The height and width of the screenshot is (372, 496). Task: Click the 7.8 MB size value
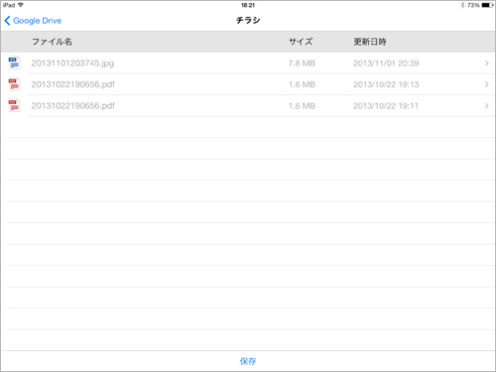(302, 63)
